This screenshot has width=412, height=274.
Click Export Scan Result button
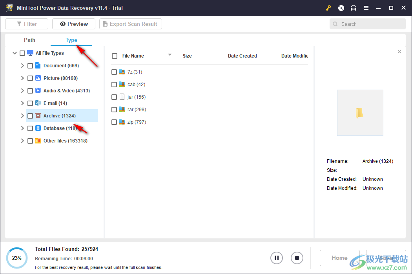(131, 24)
